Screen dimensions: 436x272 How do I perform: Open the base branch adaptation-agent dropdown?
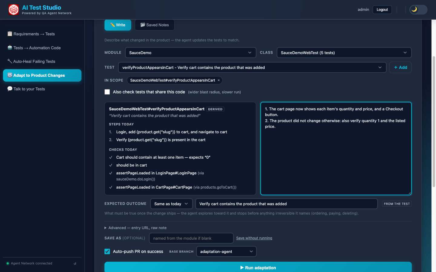226,251
